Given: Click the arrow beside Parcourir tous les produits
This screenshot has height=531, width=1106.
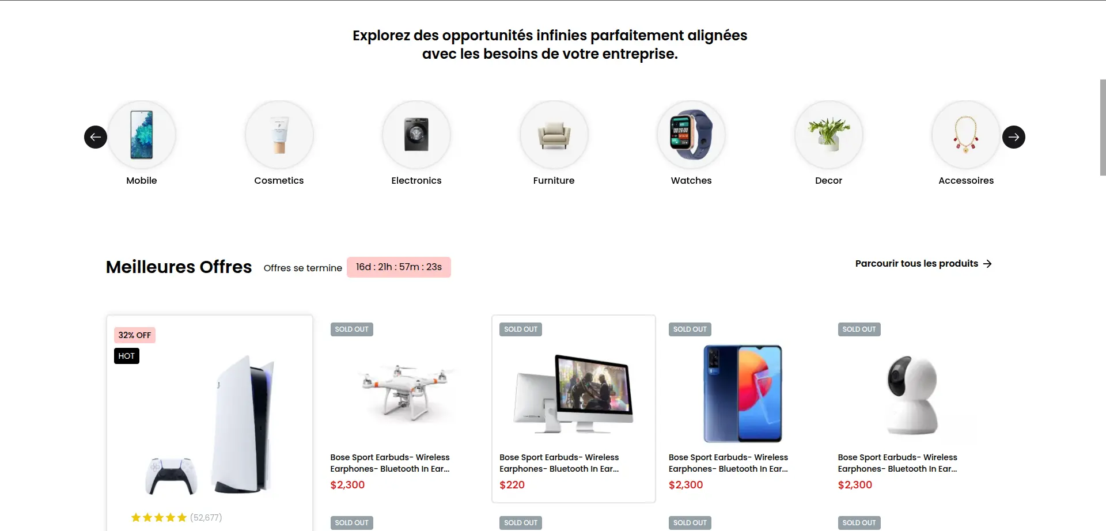Looking at the screenshot, I should tap(987, 264).
